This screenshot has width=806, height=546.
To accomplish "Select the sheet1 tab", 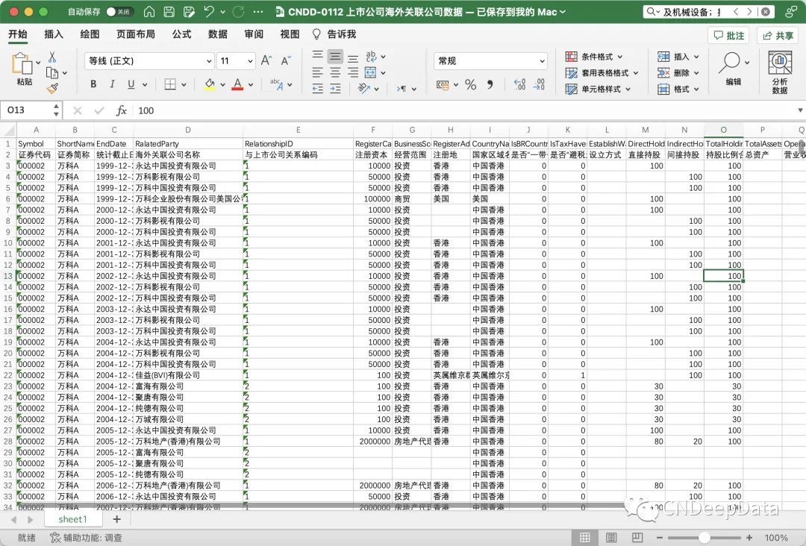I will point(72,519).
